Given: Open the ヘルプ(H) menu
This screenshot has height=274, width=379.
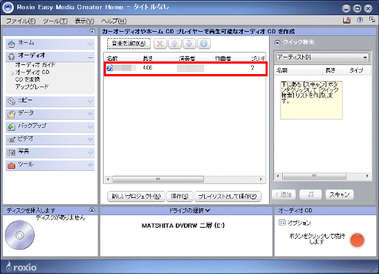Looking at the screenshot, I should pyautogui.click(x=114, y=21).
